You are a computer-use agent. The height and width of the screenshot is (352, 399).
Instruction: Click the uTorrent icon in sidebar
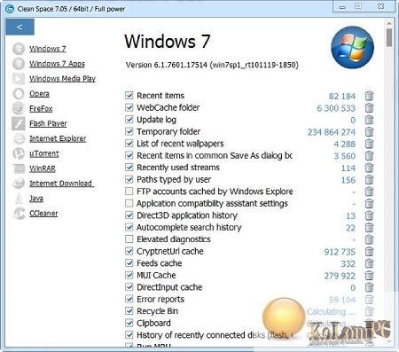pyautogui.click(x=19, y=153)
